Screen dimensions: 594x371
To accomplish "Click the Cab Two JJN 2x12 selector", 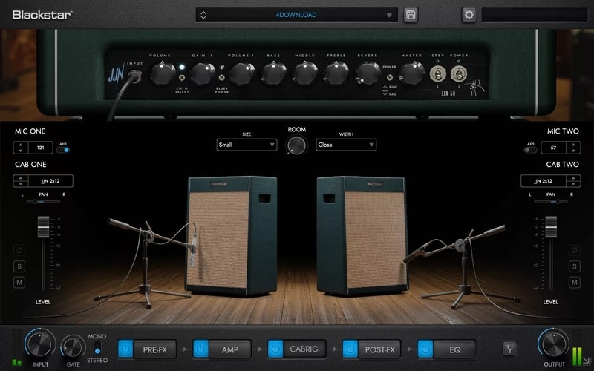I will [x=550, y=180].
